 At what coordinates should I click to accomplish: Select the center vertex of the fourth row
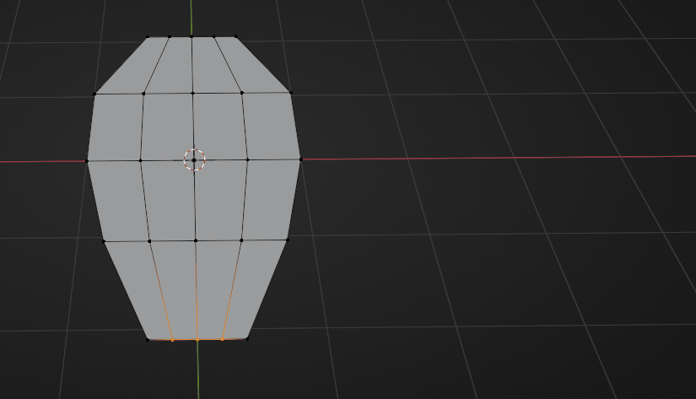coord(196,240)
